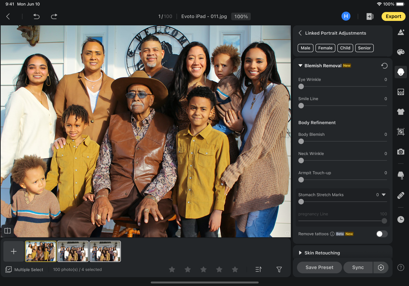The image size is (409, 286).
Task: Select the portrait face retouching icon
Action: tap(400, 72)
